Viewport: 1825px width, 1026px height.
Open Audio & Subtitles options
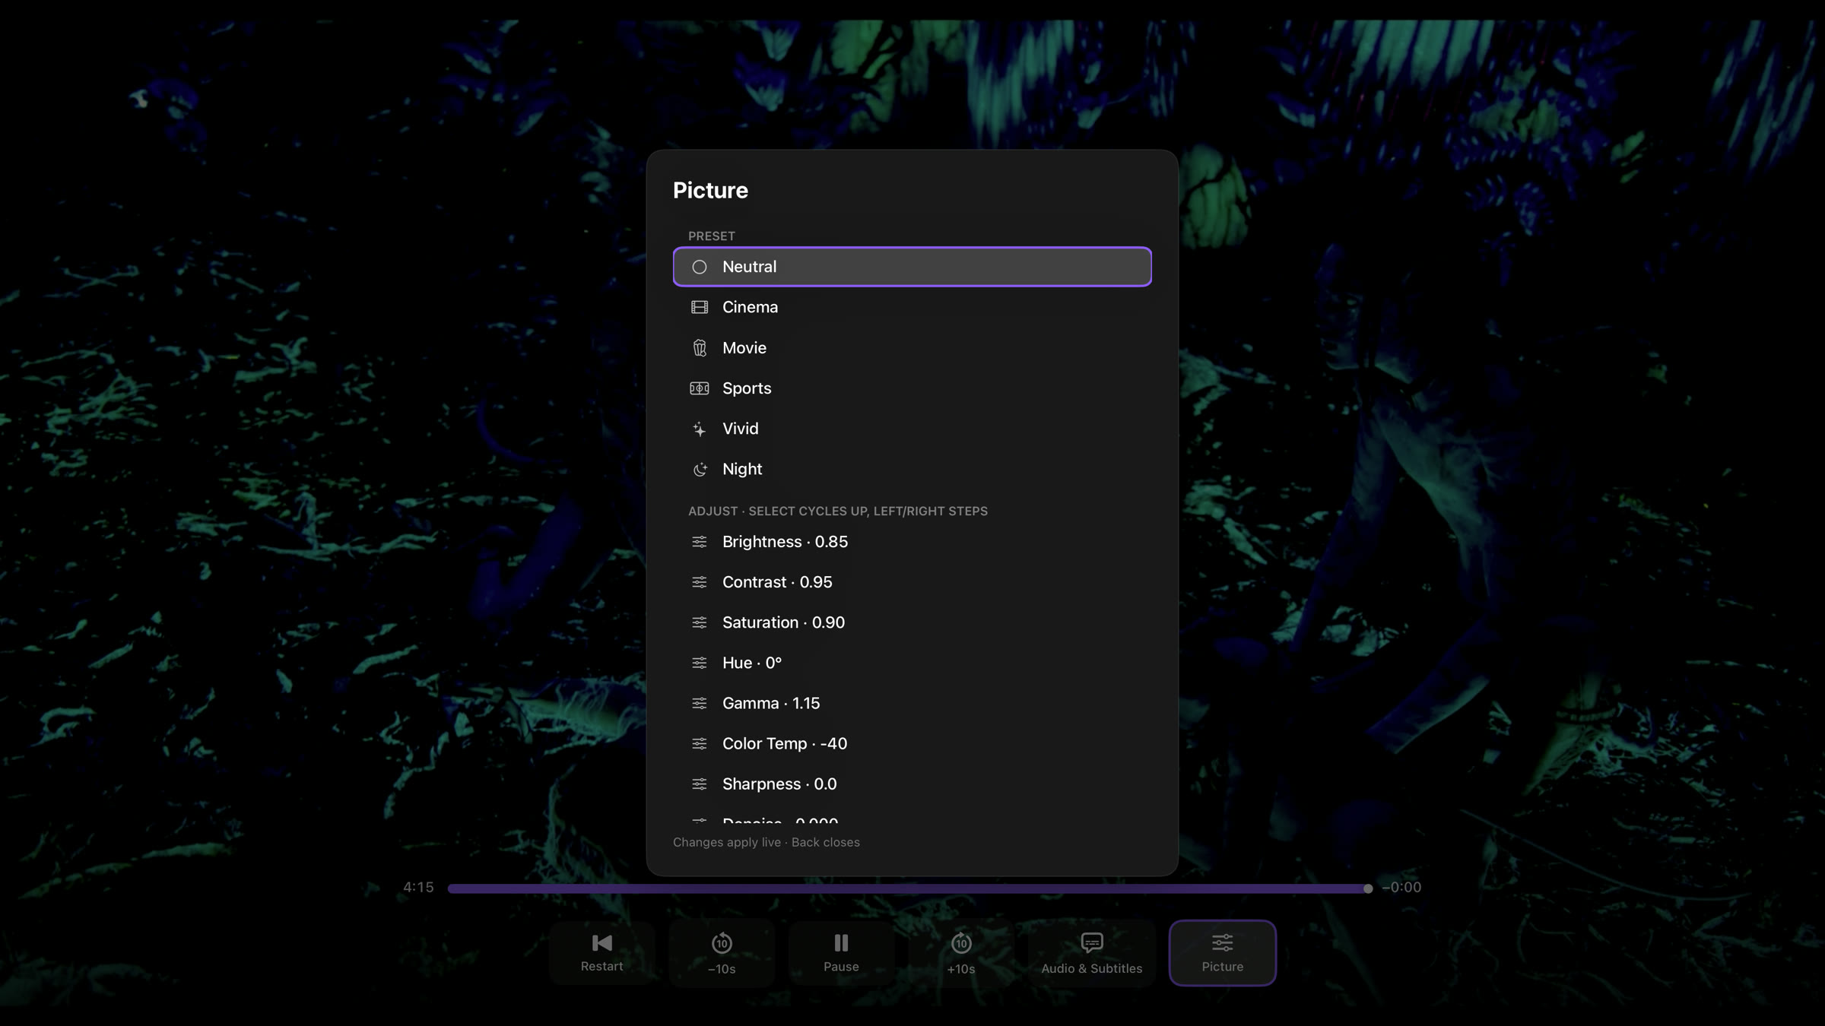tap(1092, 953)
